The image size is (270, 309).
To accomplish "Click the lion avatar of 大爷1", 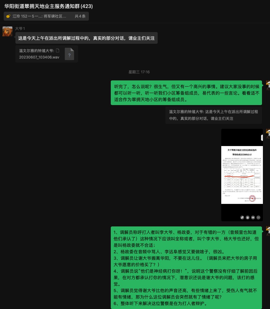I will 7,31.
